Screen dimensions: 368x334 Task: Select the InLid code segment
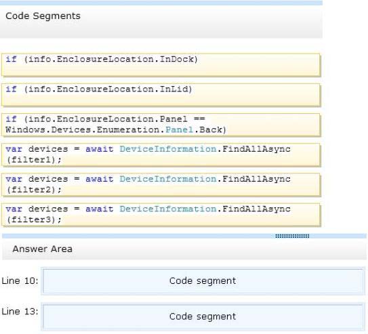[161, 95]
